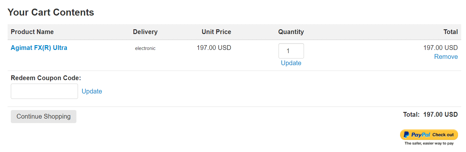Click Update link beside the coupon field
Viewport: 466px width, 152px height.
pyautogui.click(x=92, y=91)
